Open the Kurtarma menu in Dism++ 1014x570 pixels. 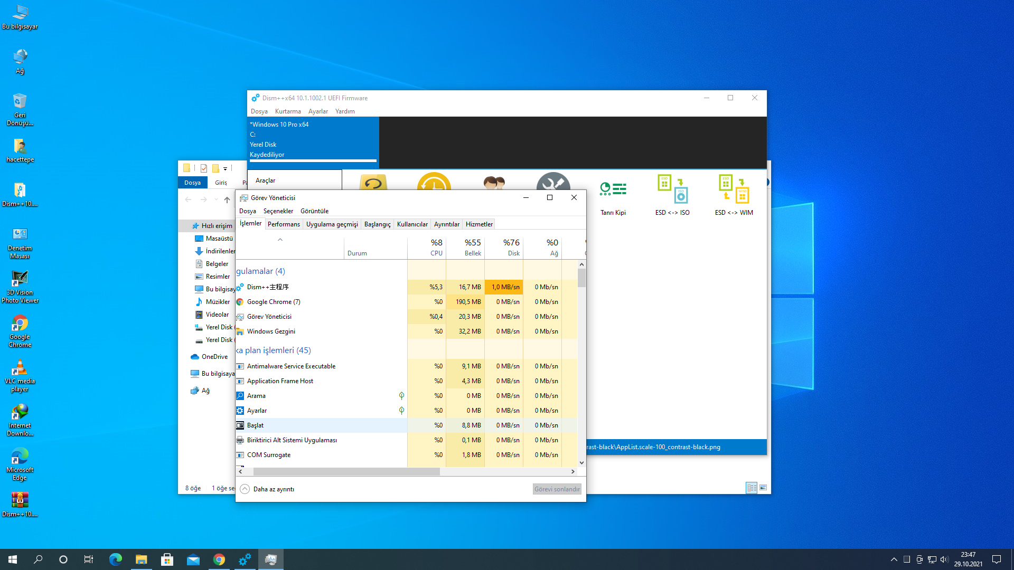click(x=288, y=111)
